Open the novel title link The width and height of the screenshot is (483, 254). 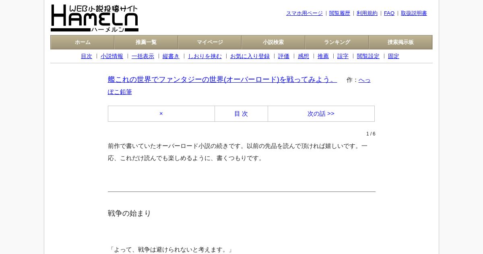222,79
